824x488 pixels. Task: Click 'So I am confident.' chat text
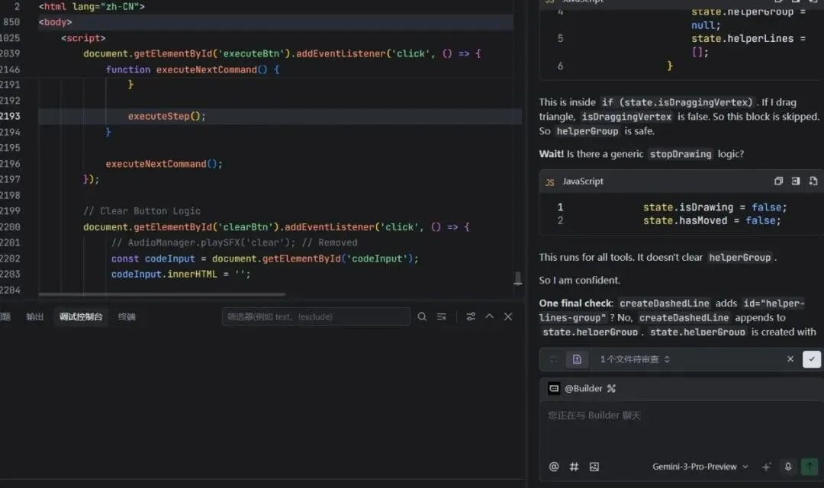[579, 280]
